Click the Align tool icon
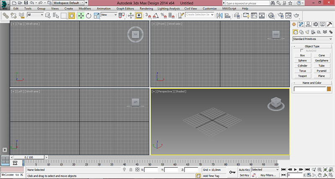The image size is (335, 179). (228, 15)
